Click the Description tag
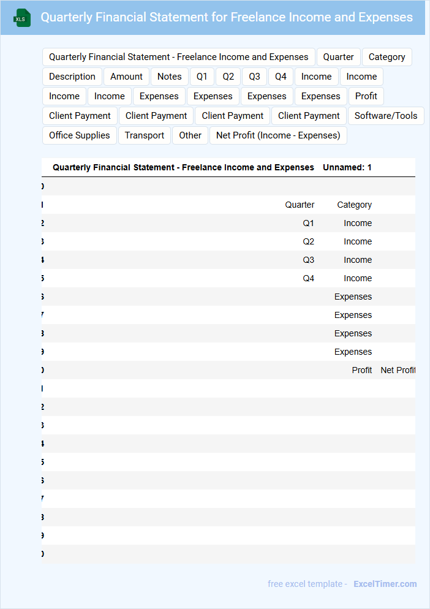This screenshot has width=430, height=609. 72,77
